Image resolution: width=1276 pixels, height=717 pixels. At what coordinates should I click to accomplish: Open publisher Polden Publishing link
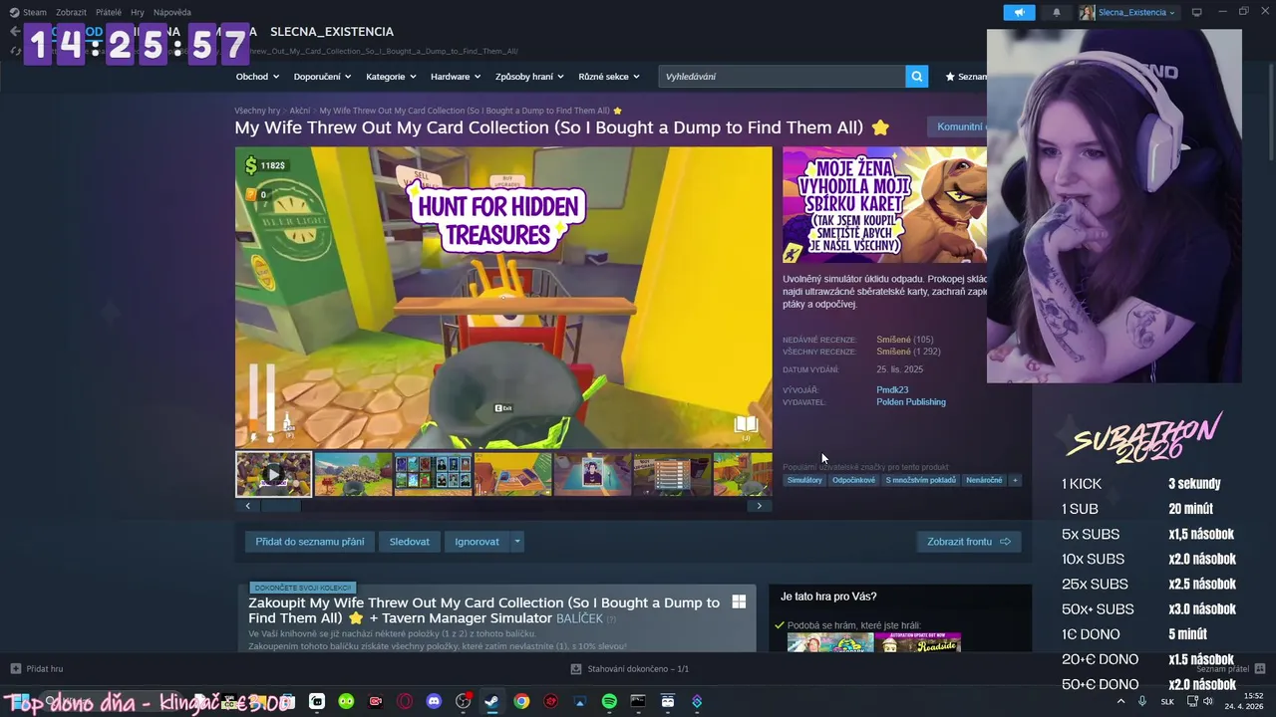pos(911,402)
